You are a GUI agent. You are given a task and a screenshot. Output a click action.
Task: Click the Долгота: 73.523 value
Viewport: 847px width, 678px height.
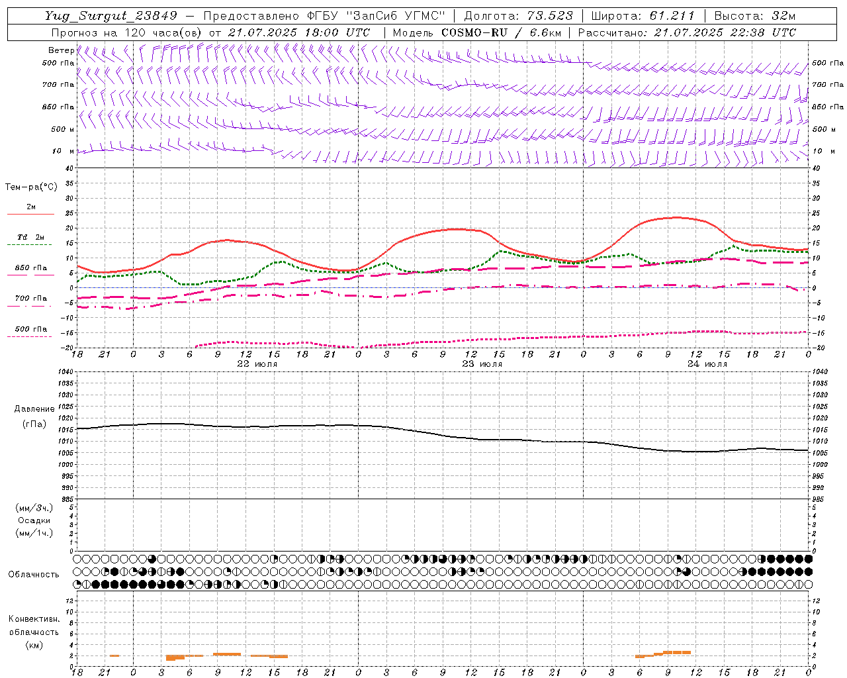pos(519,16)
